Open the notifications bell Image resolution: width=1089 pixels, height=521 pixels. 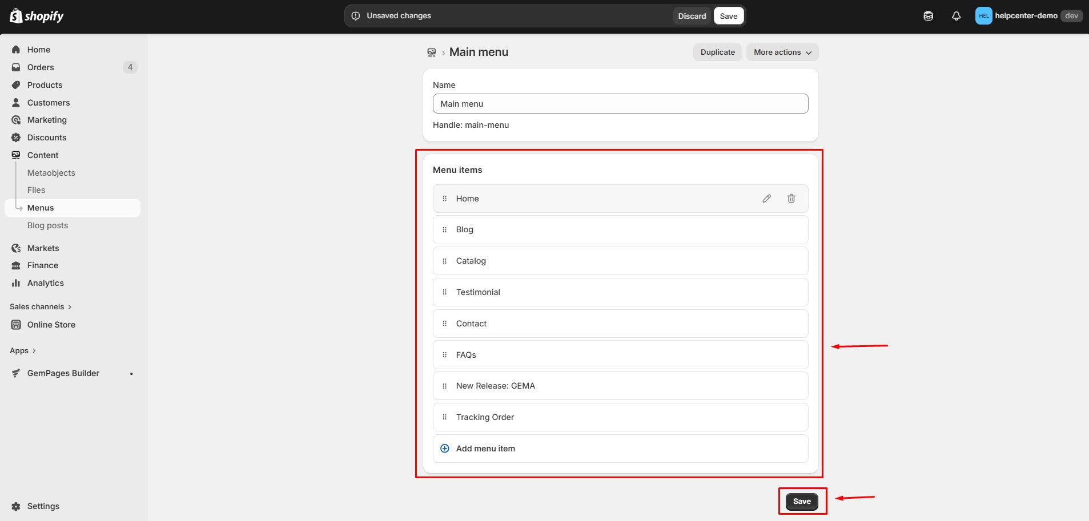point(955,15)
